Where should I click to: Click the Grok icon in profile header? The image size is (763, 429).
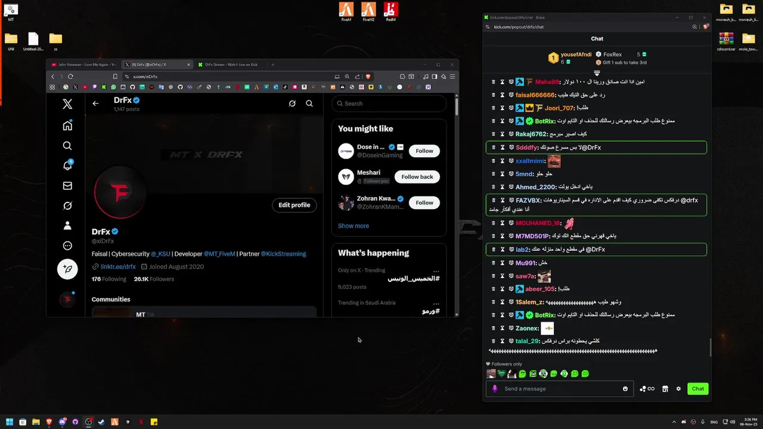coord(292,104)
